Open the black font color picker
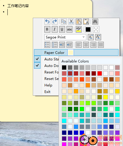 [88, 29]
